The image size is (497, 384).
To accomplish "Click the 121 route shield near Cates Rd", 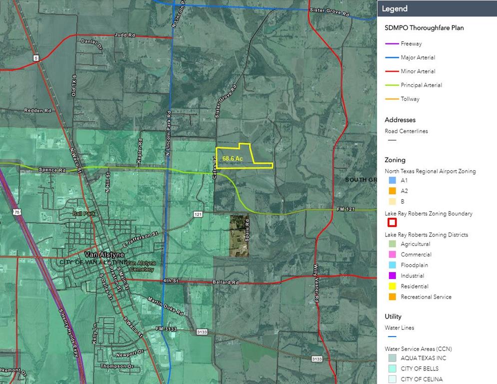I will [x=198, y=214].
